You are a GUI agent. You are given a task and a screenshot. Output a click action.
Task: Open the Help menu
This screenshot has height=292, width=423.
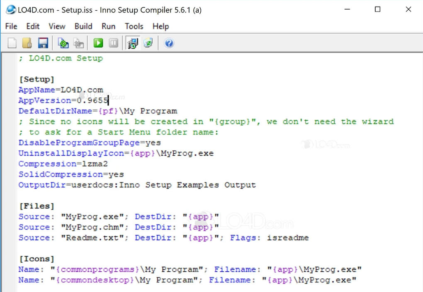click(160, 26)
